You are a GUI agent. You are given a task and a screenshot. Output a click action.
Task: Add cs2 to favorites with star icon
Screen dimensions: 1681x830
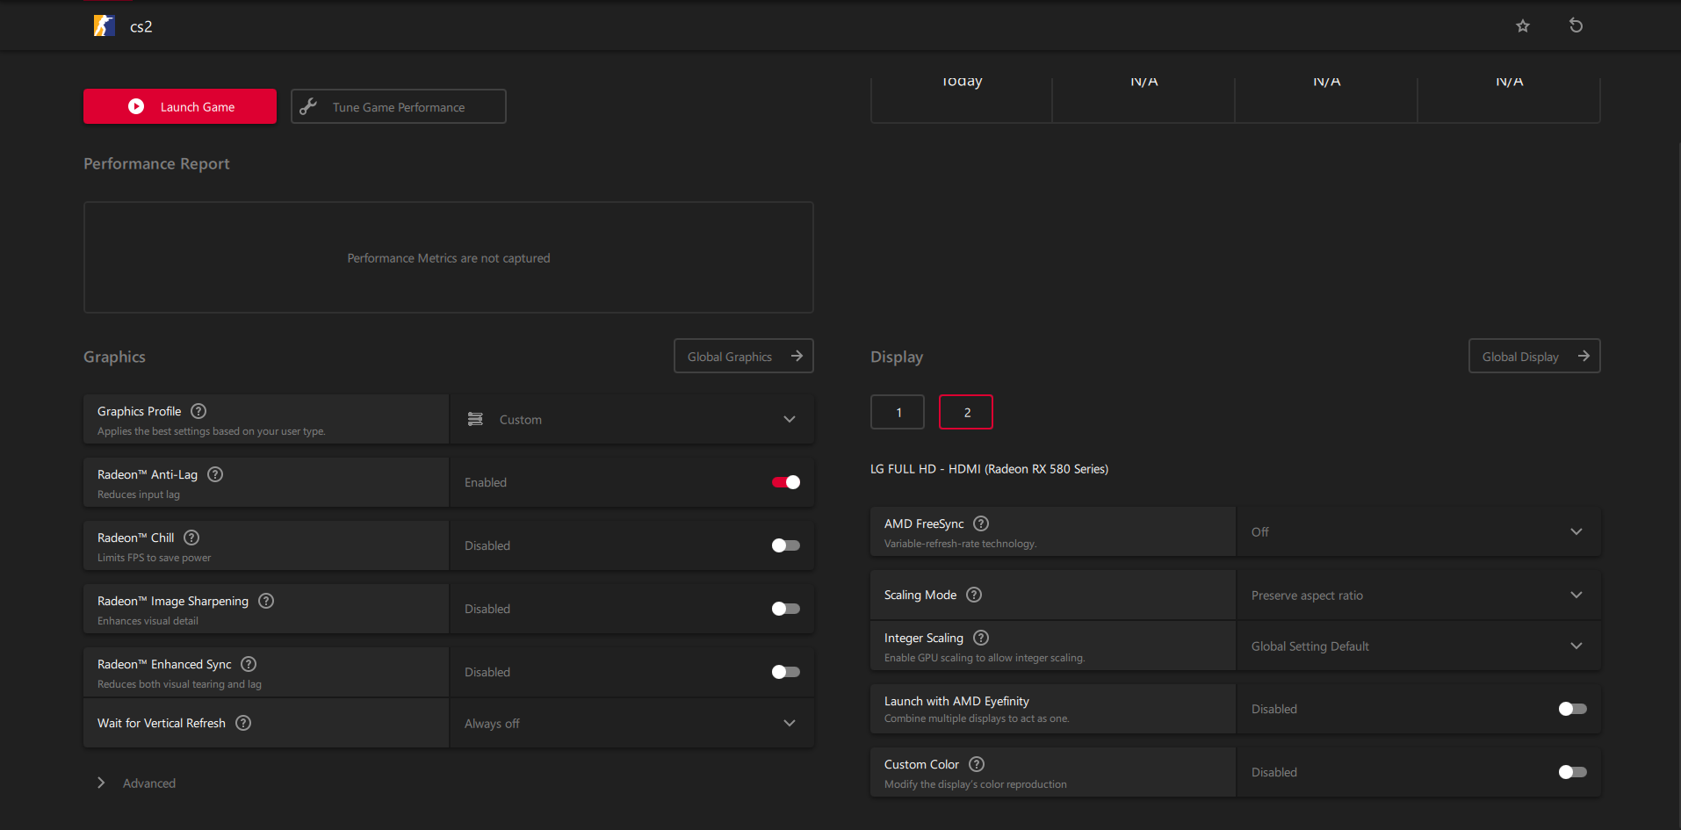pos(1523,26)
